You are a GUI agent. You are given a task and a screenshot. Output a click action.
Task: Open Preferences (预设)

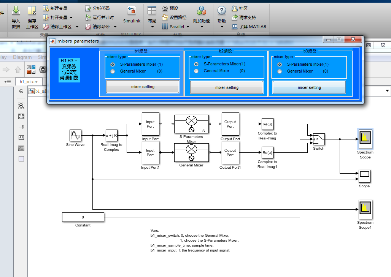pos(170,8)
